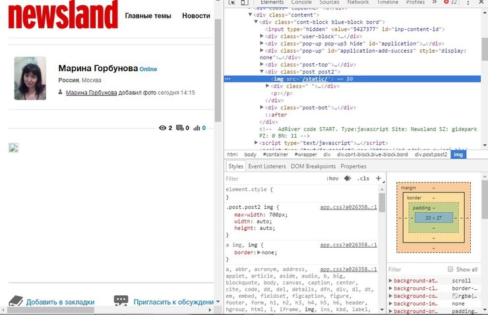Expand the div class="user-block" node
The height and width of the screenshot is (315, 488).
click(262, 36)
